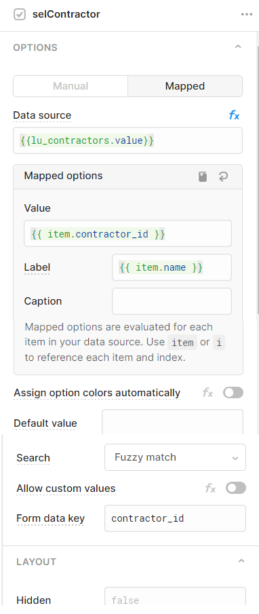This screenshot has width=259, height=614.
Task: Click the Mapped options panel title
Action: point(63,176)
